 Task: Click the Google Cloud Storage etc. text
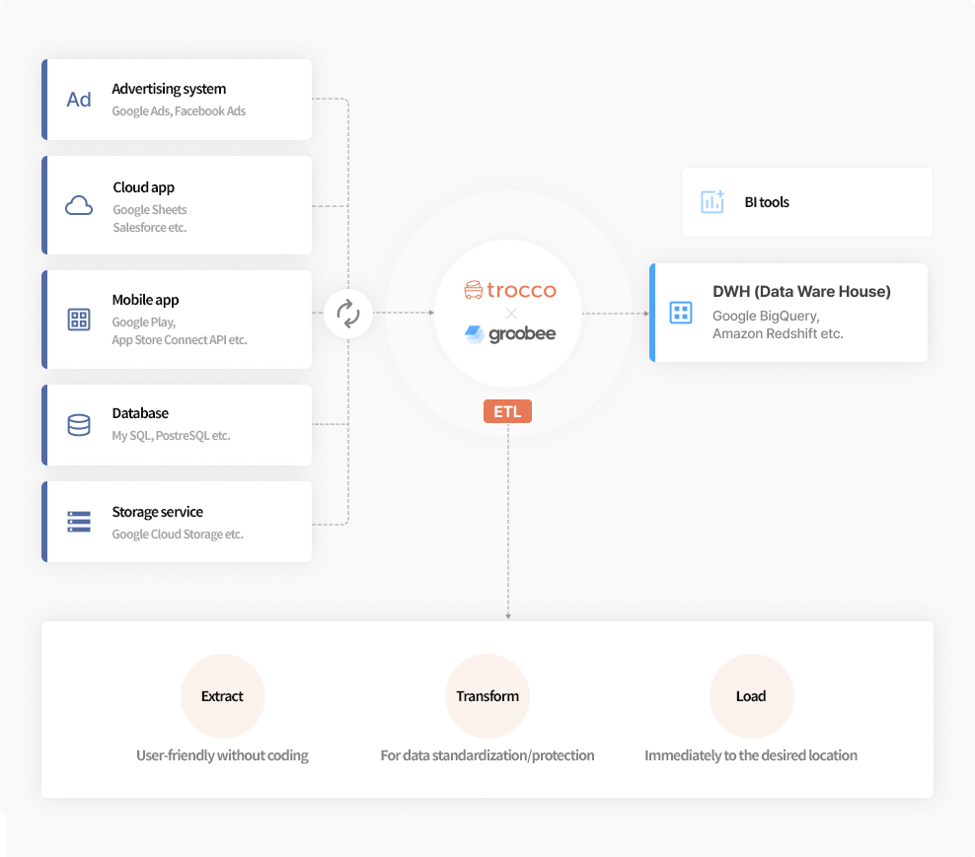(x=178, y=534)
